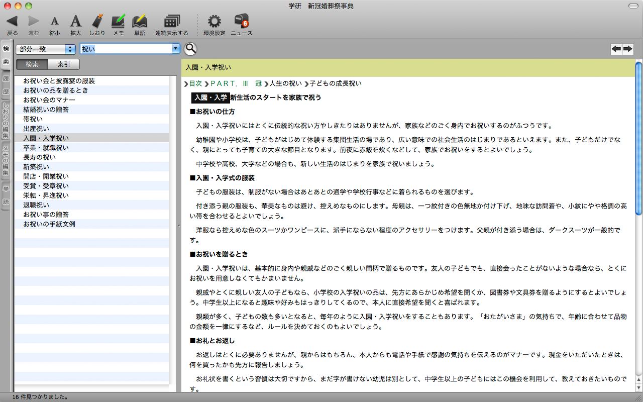Click the 戻る back arrow icon
Viewport: 643px width, 402px height.
tap(12, 21)
